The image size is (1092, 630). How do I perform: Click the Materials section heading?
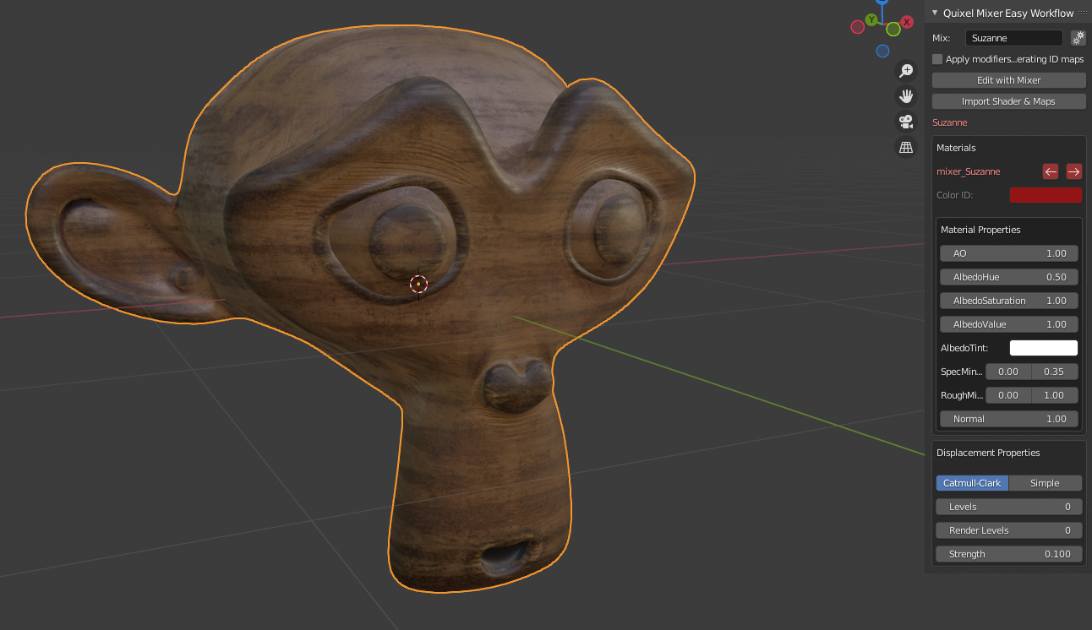pos(956,148)
